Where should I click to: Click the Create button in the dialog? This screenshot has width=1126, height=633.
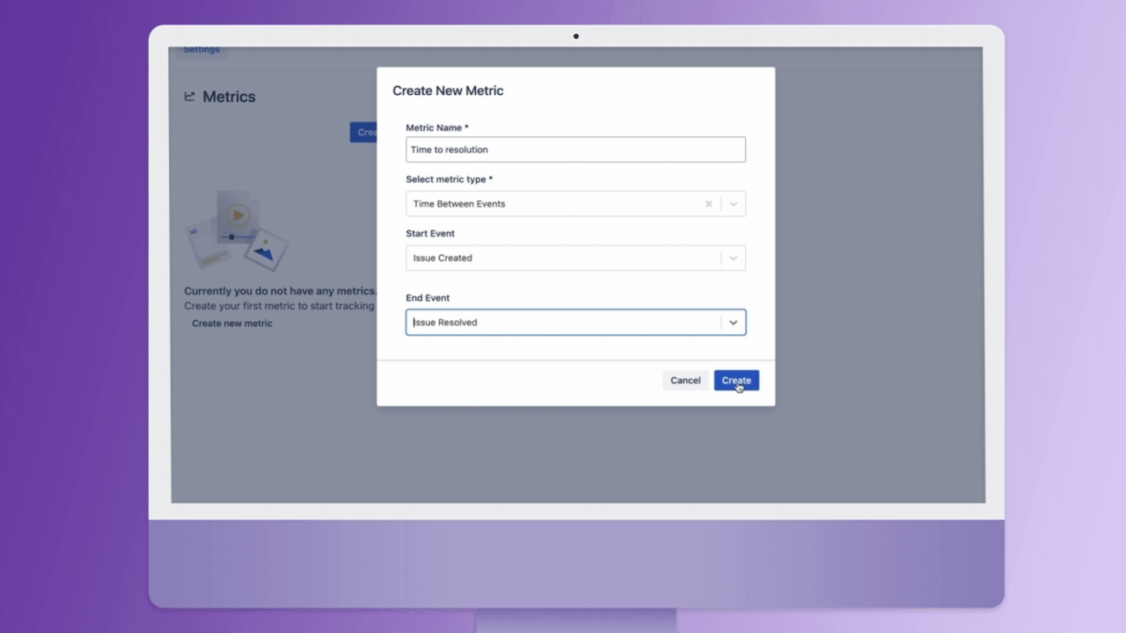pyautogui.click(x=736, y=381)
